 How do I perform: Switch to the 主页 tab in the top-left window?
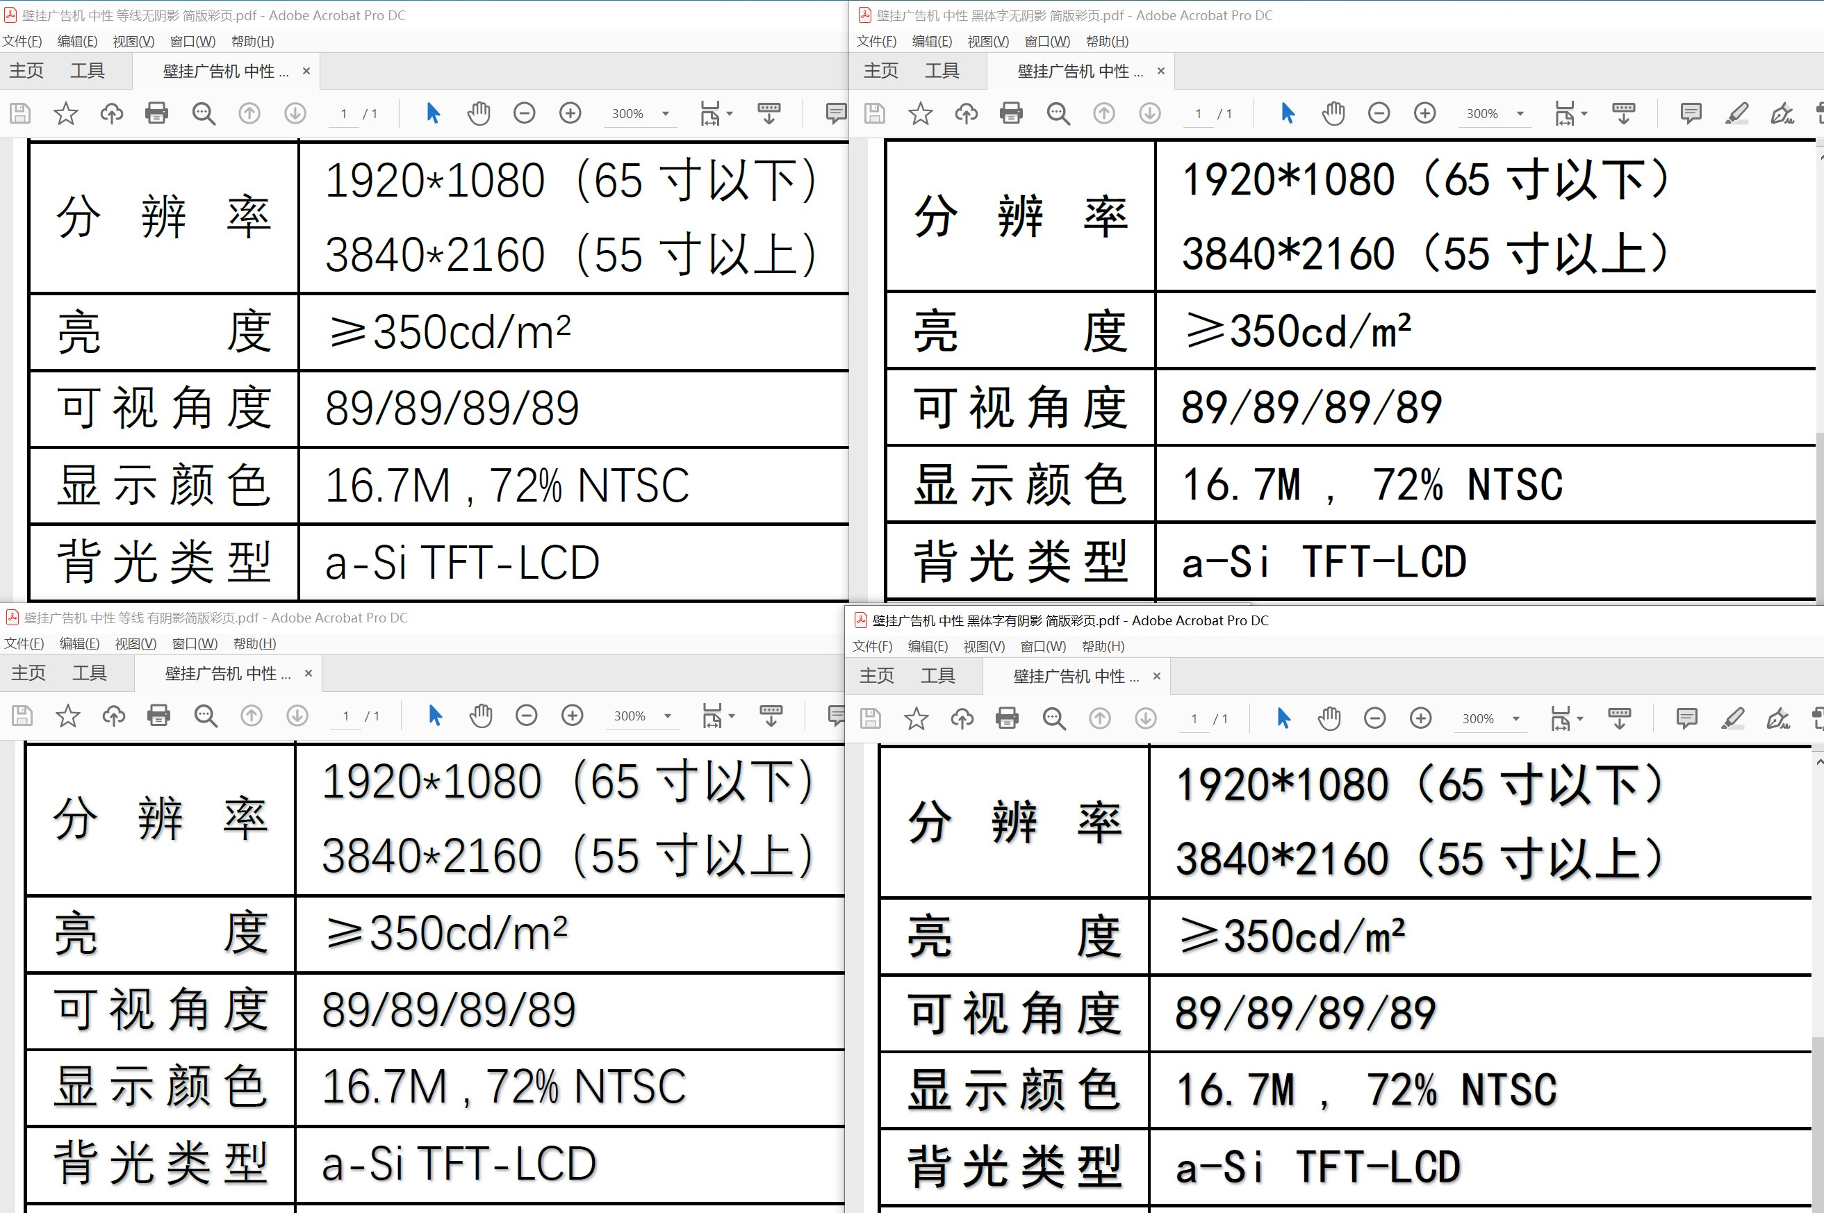pyautogui.click(x=26, y=71)
